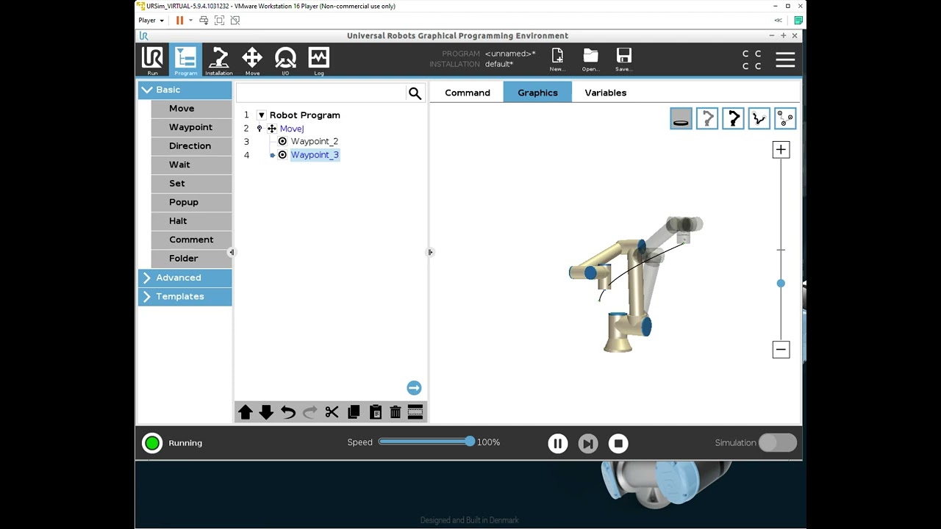Toggle base plane display button
The height and width of the screenshot is (529, 941).
tap(681, 118)
